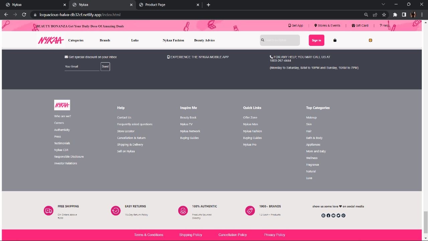Open the Chrome profile avatar
The height and width of the screenshot is (241, 428).
pyautogui.click(x=413, y=15)
